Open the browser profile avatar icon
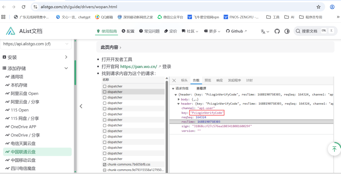This screenshot has width=341, height=174. (332, 7)
